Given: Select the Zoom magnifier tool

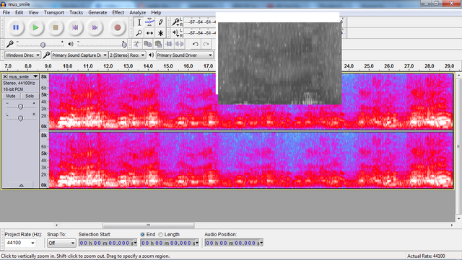Looking at the screenshot, I should pos(139,33).
